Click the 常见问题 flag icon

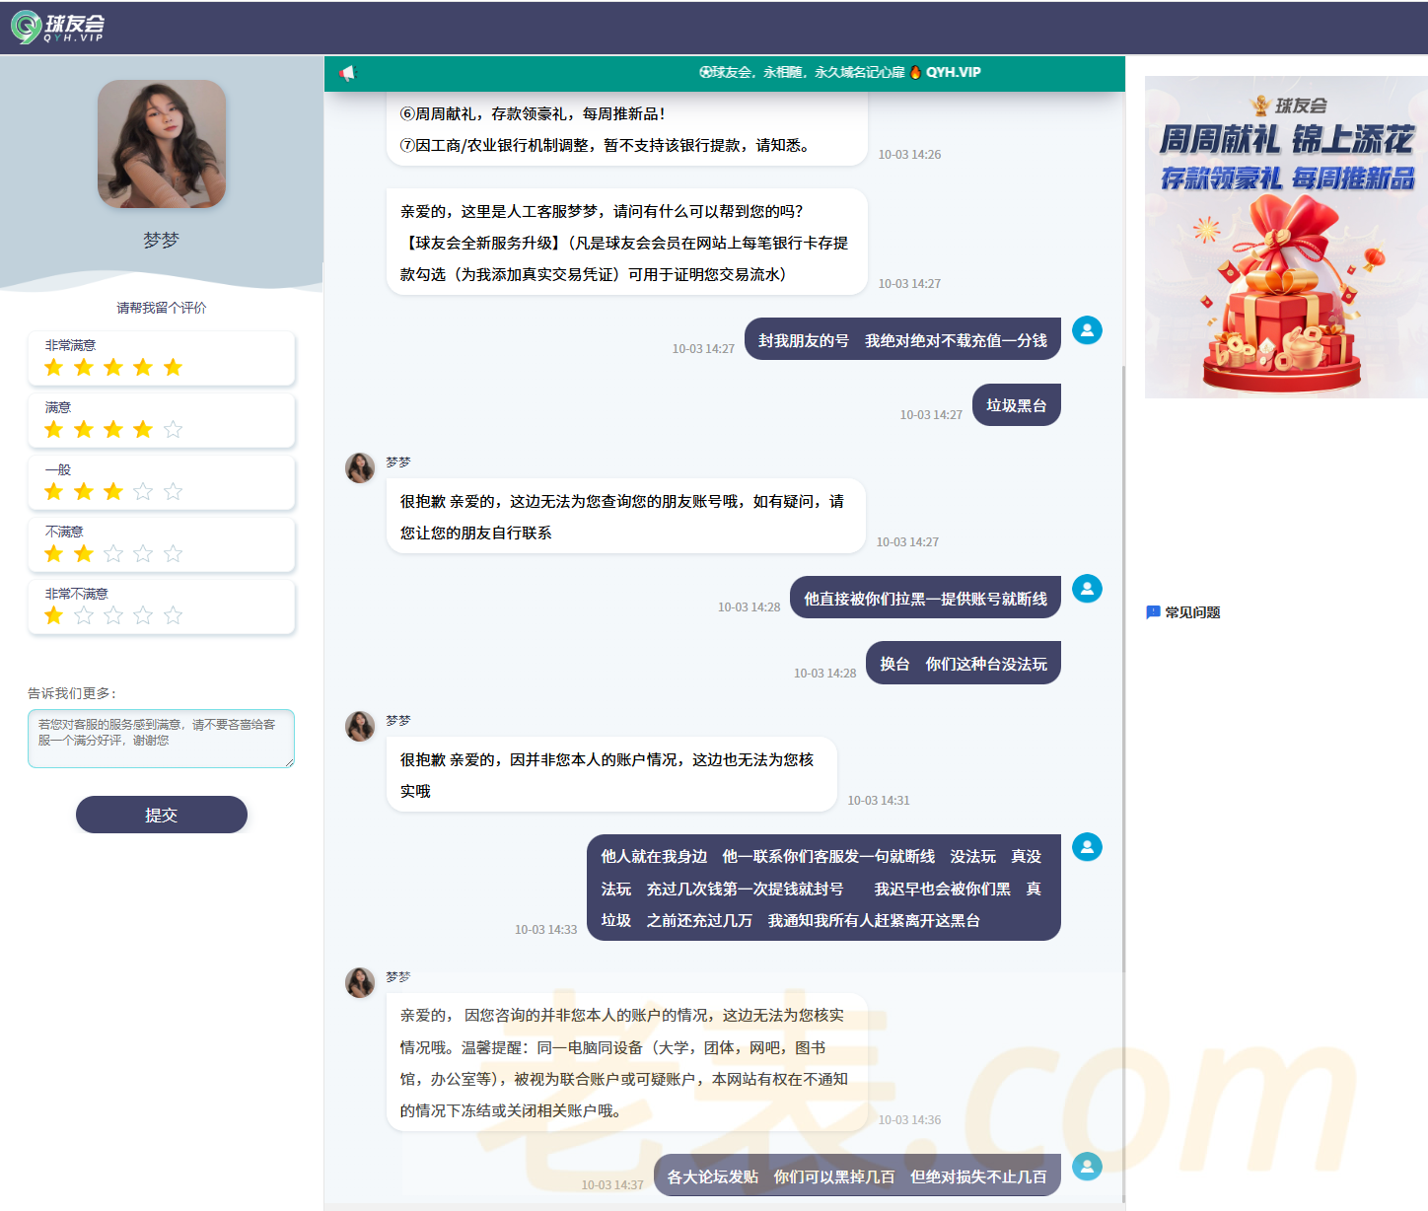(x=1153, y=612)
